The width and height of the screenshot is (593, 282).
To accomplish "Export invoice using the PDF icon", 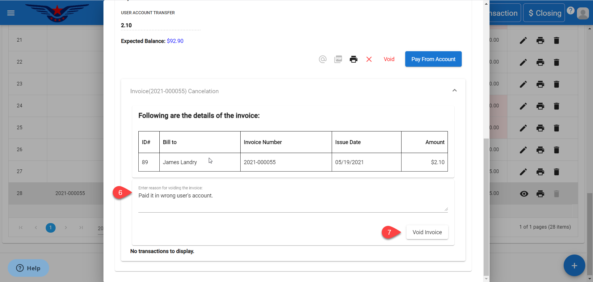I will (338, 59).
